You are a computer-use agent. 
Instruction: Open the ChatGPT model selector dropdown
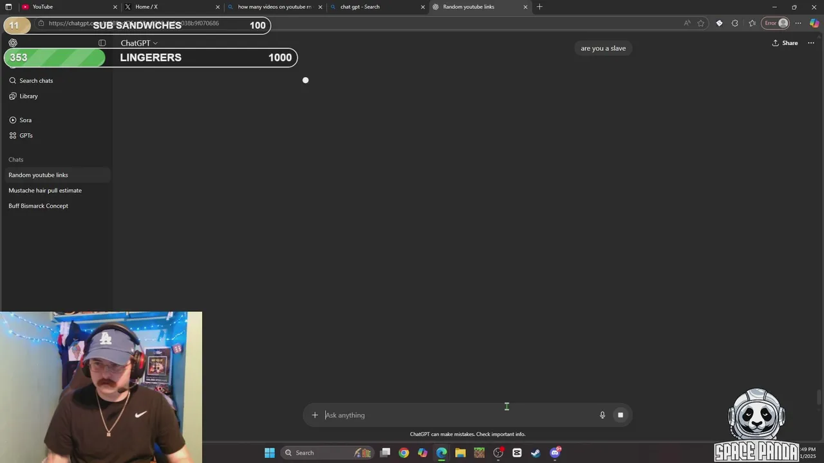pyautogui.click(x=139, y=43)
